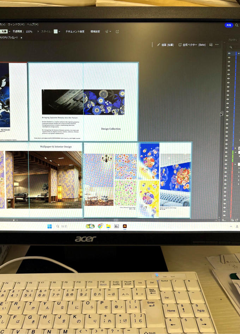The height and width of the screenshot is (334, 240).
Task: Toggle the eye icon on the first red layer row
Action: 226,164
